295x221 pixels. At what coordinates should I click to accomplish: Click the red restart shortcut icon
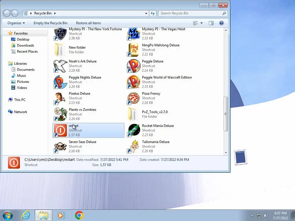tap(60, 130)
